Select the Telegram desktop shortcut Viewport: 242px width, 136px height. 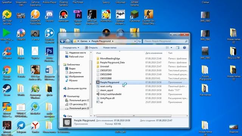(21, 127)
